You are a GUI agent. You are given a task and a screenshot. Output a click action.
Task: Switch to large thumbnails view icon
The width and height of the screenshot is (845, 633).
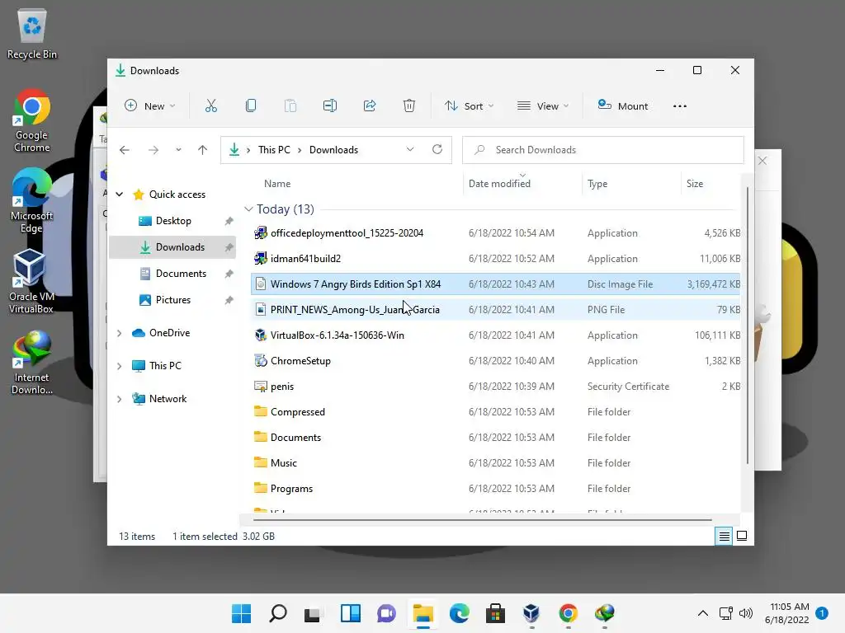click(742, 536)
